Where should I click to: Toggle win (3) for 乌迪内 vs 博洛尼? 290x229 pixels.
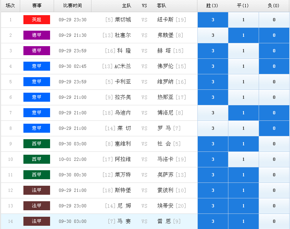[x=213, y=113]
